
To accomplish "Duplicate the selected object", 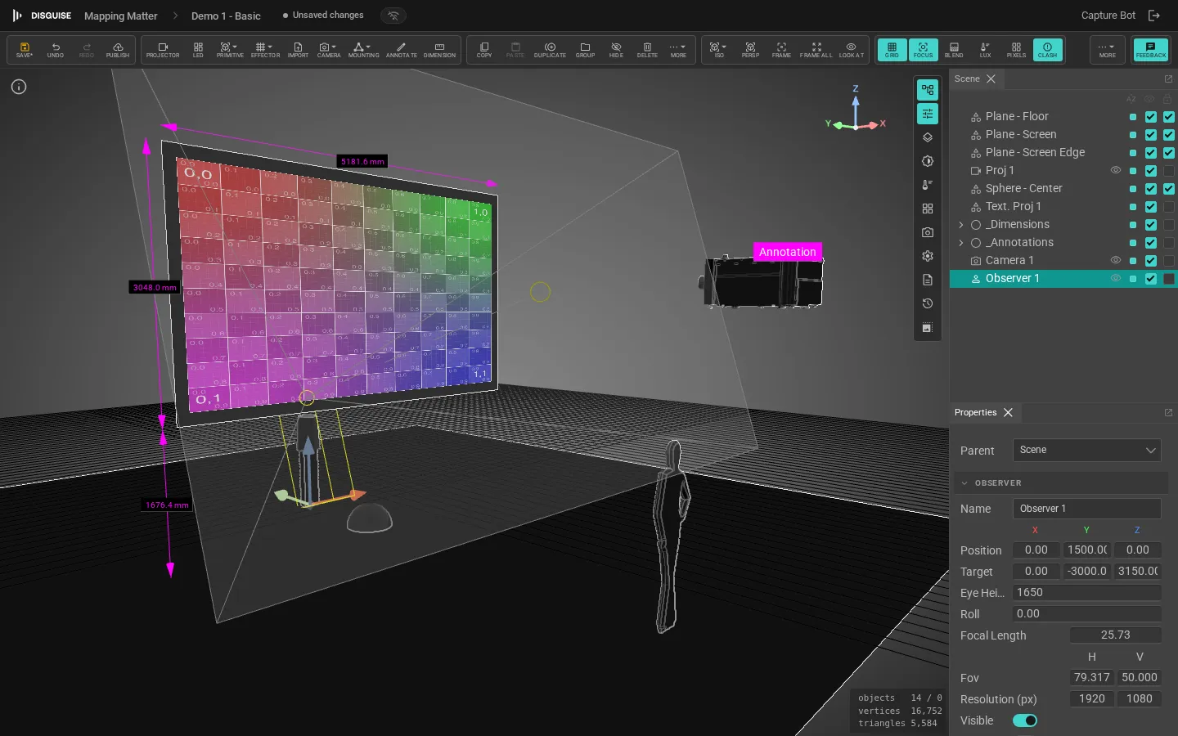I will 550,50.
